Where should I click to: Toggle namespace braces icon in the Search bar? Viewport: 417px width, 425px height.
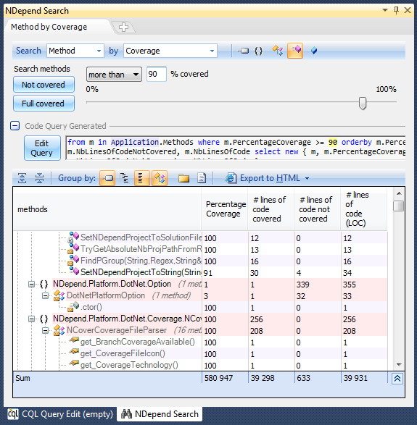click(x=258, y=51)
